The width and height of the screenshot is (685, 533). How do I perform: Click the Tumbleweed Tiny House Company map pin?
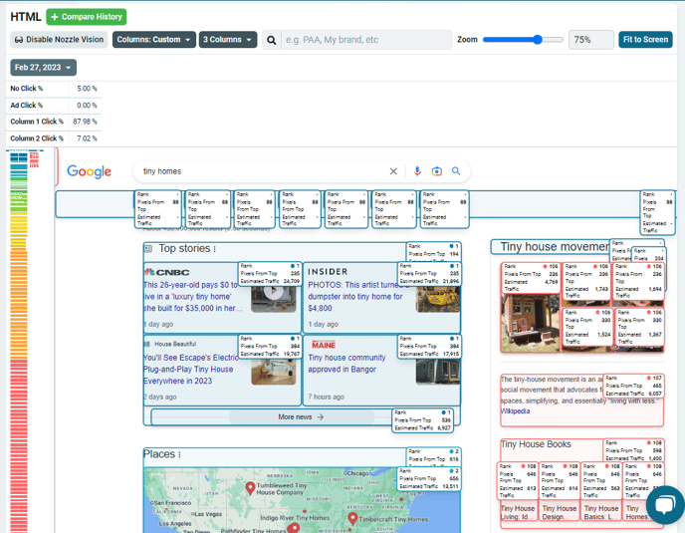point(250,488)
